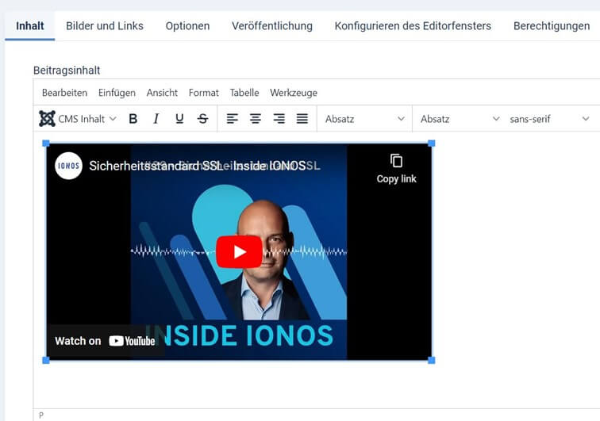Screen dimensions: 600x421
Task: Switch to the Bilder und Links tab
Action: point(105,26)
